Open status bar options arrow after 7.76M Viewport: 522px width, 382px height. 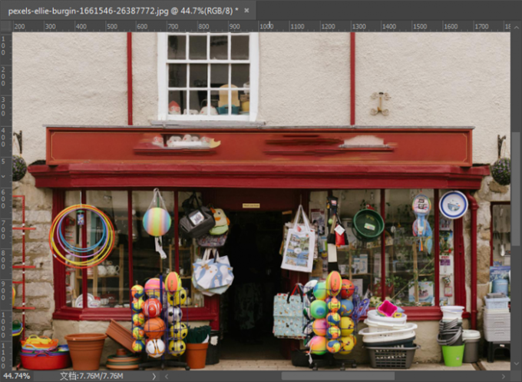click(154, 377)
